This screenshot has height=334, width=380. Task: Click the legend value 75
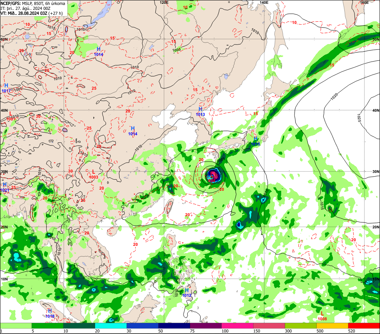[x=192, y=331]
